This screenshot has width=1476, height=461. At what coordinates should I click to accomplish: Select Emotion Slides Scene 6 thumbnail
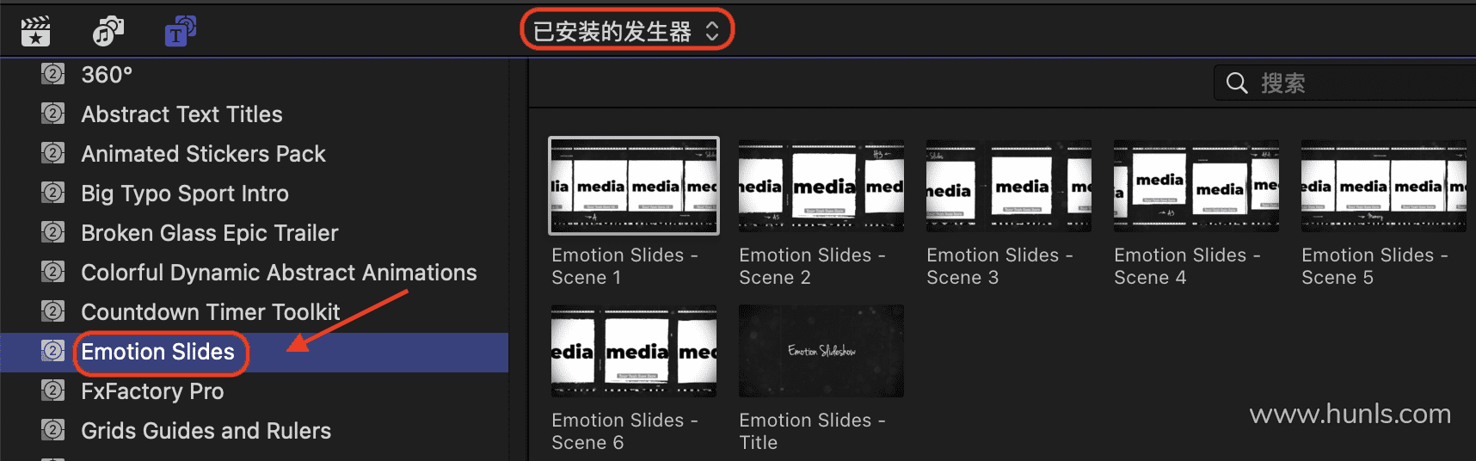(634, 351)
